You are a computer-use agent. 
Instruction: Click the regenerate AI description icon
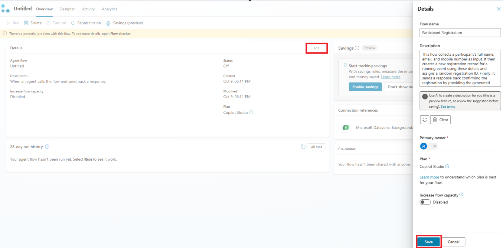[424, 120]
